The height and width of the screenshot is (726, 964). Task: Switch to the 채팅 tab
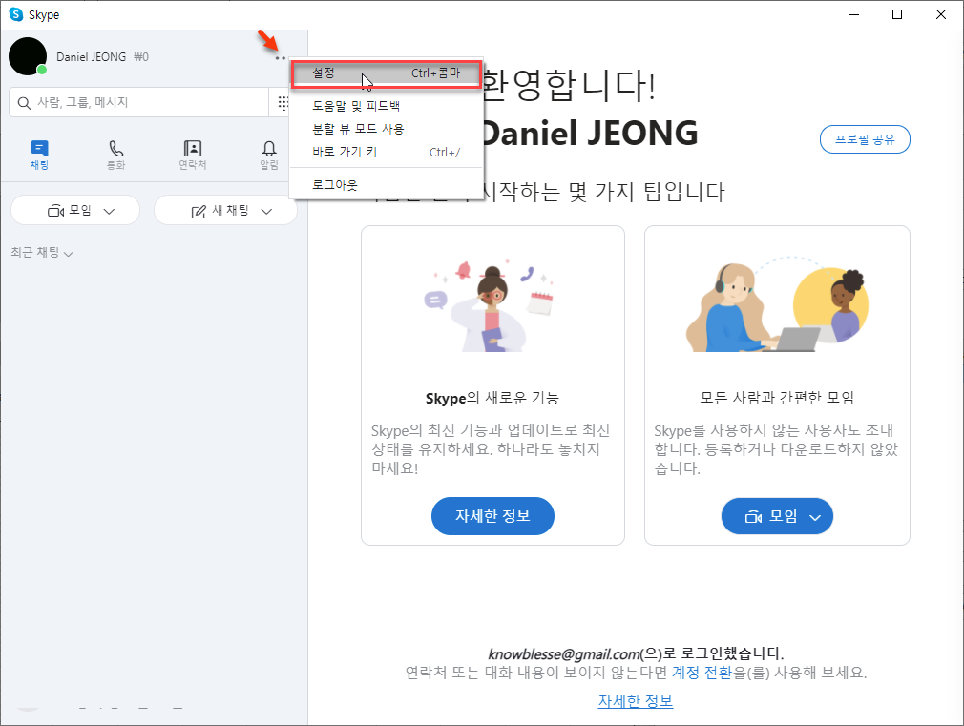click(39, 155)
